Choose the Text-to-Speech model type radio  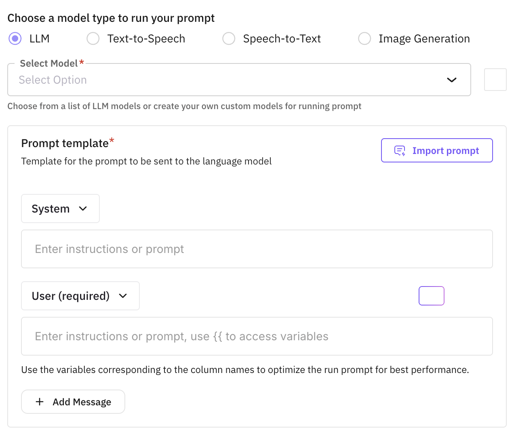pos(93,39)
